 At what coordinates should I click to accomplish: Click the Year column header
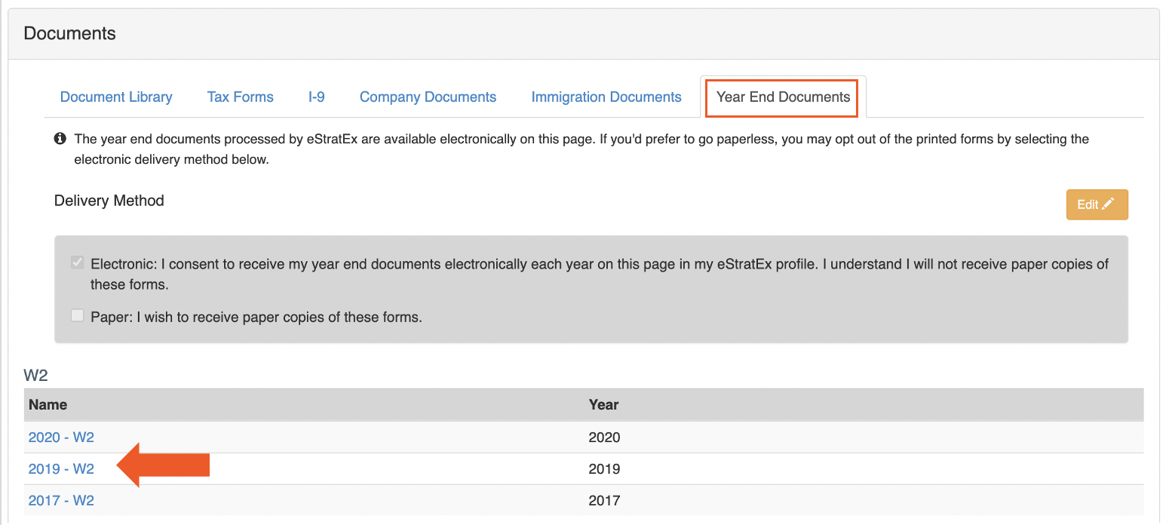click(x=603, y=404)
